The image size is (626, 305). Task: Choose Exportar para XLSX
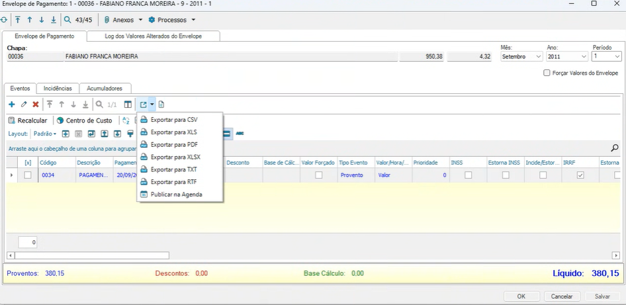(x=179, y=157)
